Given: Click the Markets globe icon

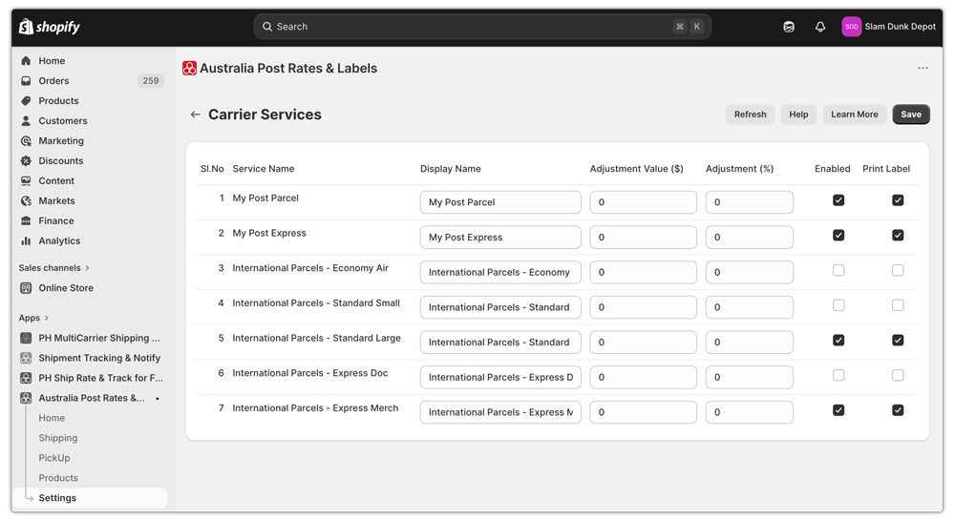Looking at the screenshot, I should [x=26, y=200].
